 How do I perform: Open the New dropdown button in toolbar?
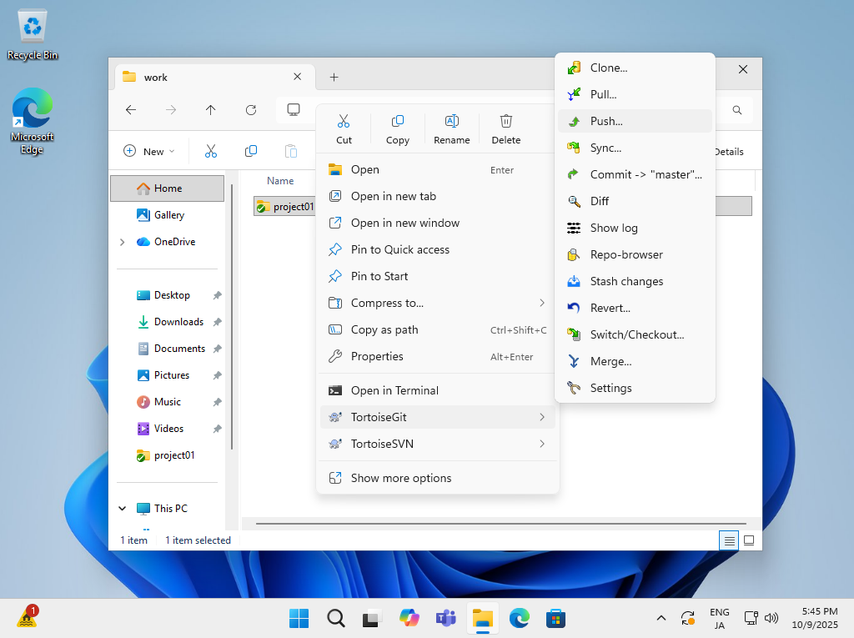click(149, 151)
